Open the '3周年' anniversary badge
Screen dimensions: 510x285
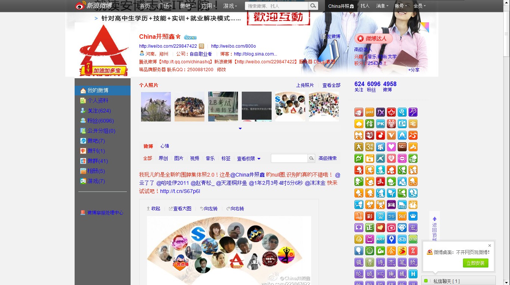370,147
